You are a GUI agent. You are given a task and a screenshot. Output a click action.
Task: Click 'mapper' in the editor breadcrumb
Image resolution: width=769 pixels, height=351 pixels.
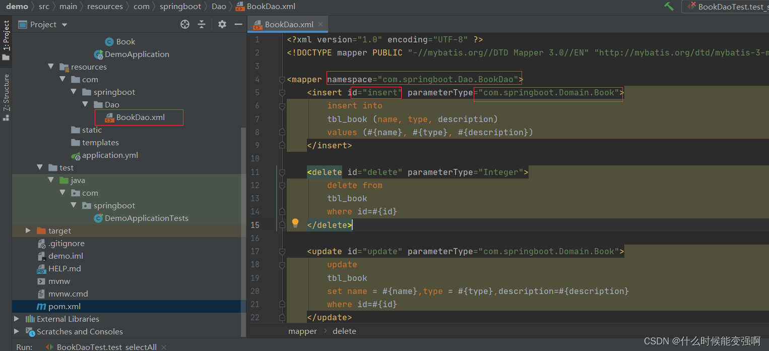coord(302,331)
